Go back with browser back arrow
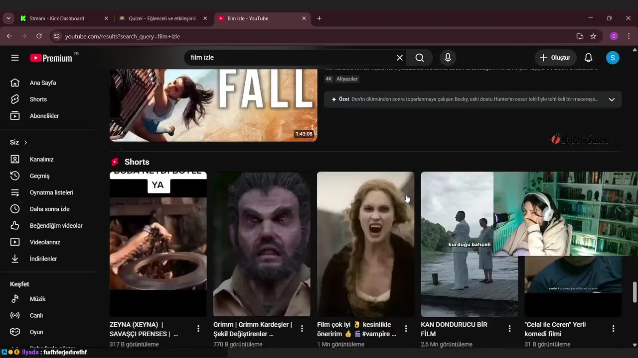 [x=9, y=36]
